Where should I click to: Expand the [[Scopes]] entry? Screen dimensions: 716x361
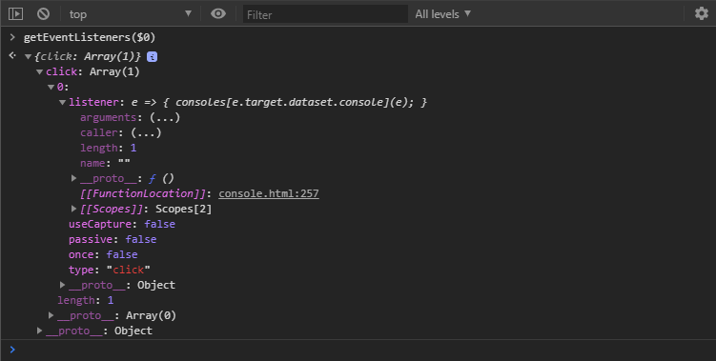74,209
